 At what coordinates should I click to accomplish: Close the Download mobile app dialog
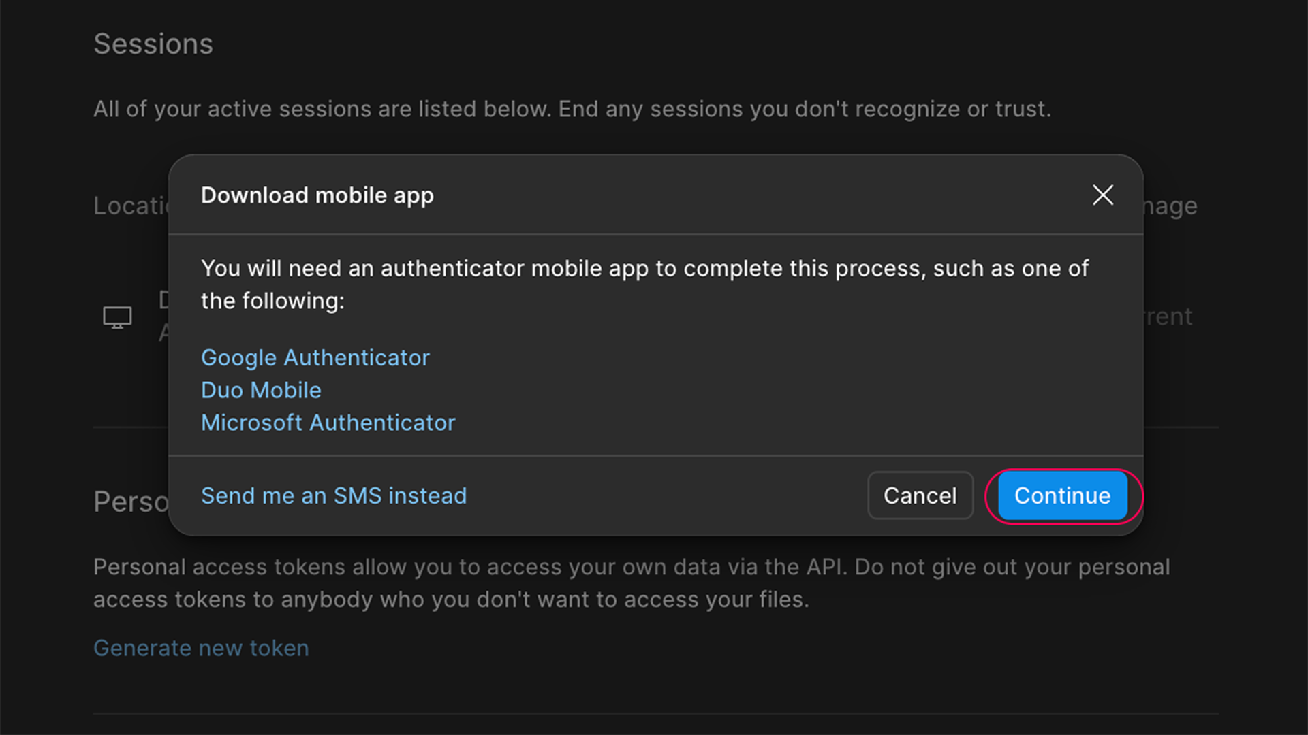coord(1103,195)
